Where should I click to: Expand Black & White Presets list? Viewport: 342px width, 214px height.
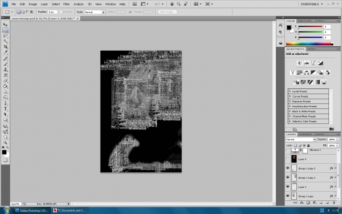tap(290, 111)
